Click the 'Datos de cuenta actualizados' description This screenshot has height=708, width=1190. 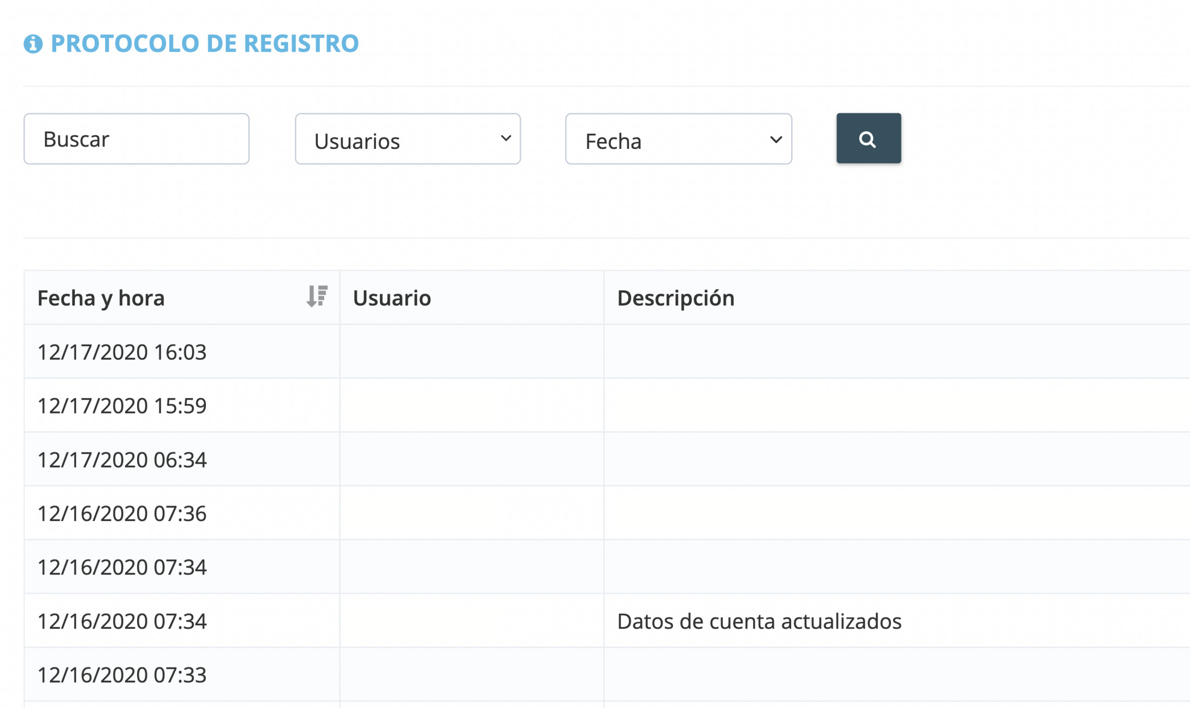759,621
